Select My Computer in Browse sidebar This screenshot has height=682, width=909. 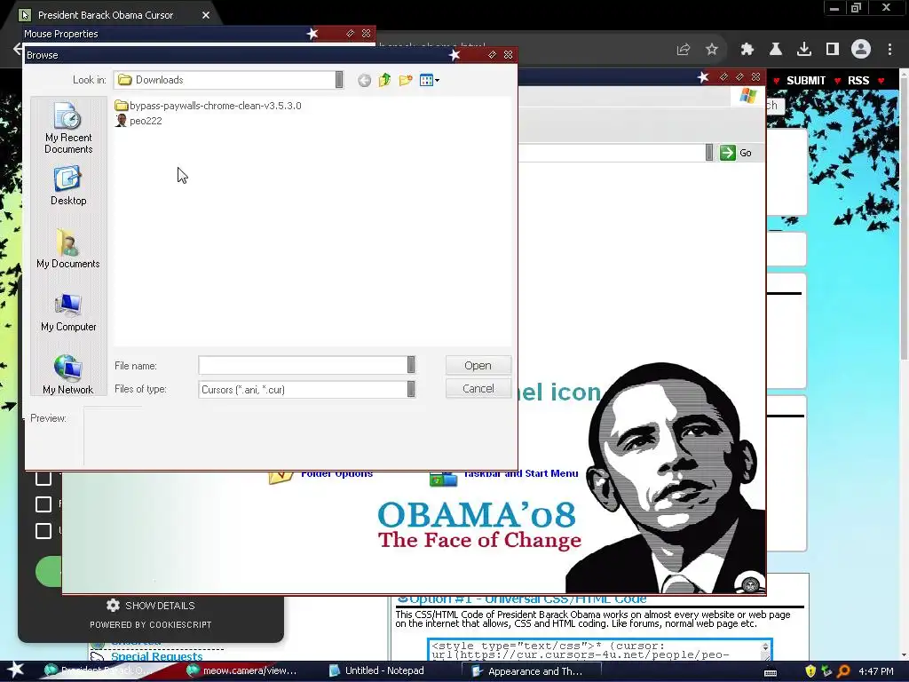68,312
